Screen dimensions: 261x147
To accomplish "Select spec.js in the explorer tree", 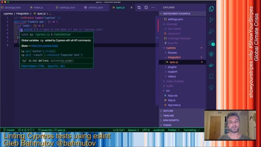I will (183, 62).
